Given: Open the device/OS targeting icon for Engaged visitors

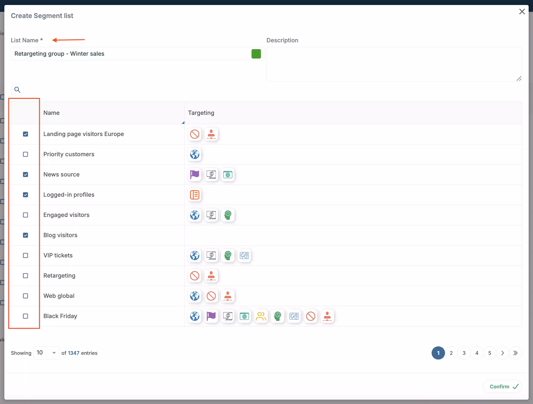Looking at the screenshot, I should [211, 215].
